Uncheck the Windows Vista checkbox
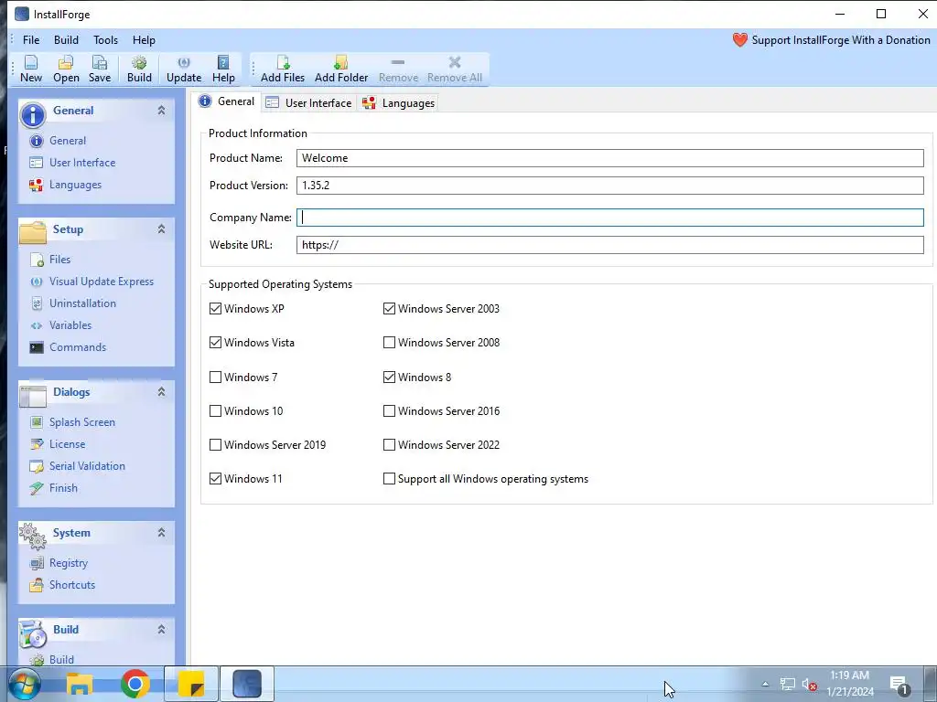 tap(216, 343)
